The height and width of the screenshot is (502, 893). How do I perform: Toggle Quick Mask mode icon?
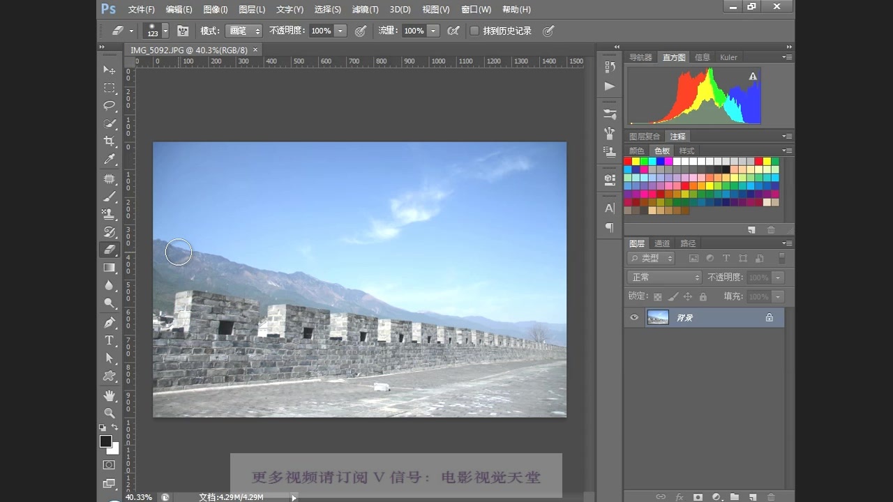coord(110,464)
